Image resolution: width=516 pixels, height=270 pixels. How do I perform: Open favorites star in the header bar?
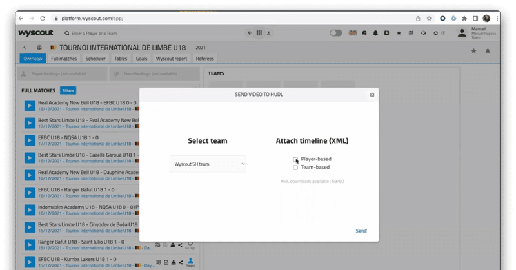tap(399, 33)
